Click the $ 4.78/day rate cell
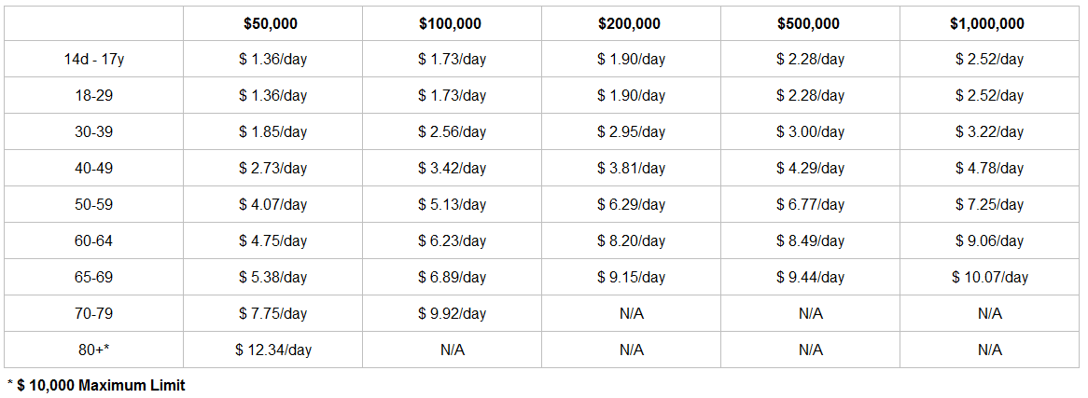1088x398 pixels. pyautogui.click(x=989, y=168)
